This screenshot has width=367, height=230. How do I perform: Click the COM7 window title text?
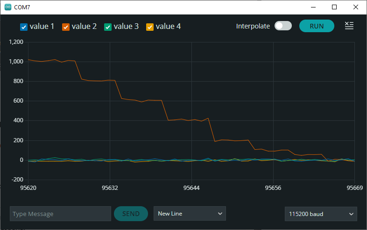pyautogui.click(x=22, y=7)
